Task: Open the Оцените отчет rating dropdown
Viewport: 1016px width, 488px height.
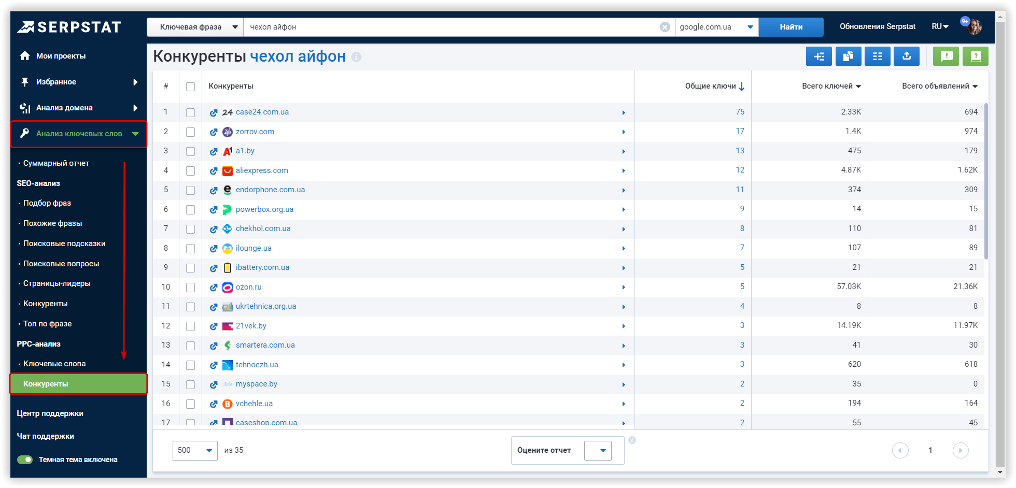Action: (x=598, y=450)
